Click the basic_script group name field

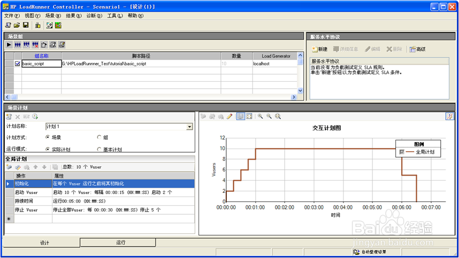click(x=42, y=64)
